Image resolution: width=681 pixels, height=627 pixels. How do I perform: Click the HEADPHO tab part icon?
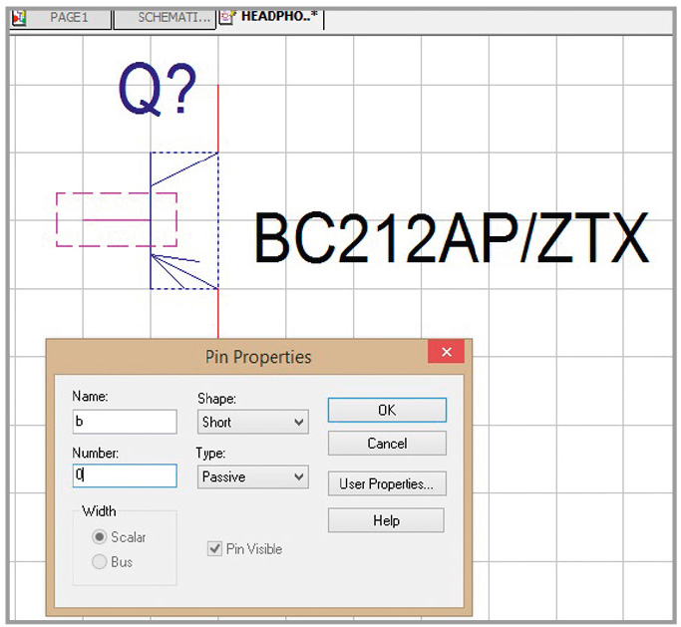tap(227, 18)
